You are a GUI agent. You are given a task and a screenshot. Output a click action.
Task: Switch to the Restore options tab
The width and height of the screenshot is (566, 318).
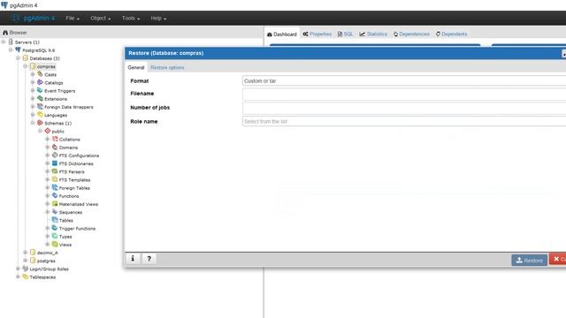click(x=167, y=67)
